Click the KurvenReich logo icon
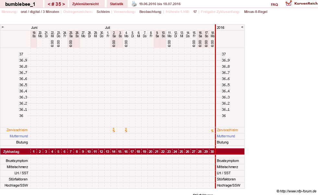The width and height of the screenshot is (318, 195). pyautogui.click(x=289, y=3)
